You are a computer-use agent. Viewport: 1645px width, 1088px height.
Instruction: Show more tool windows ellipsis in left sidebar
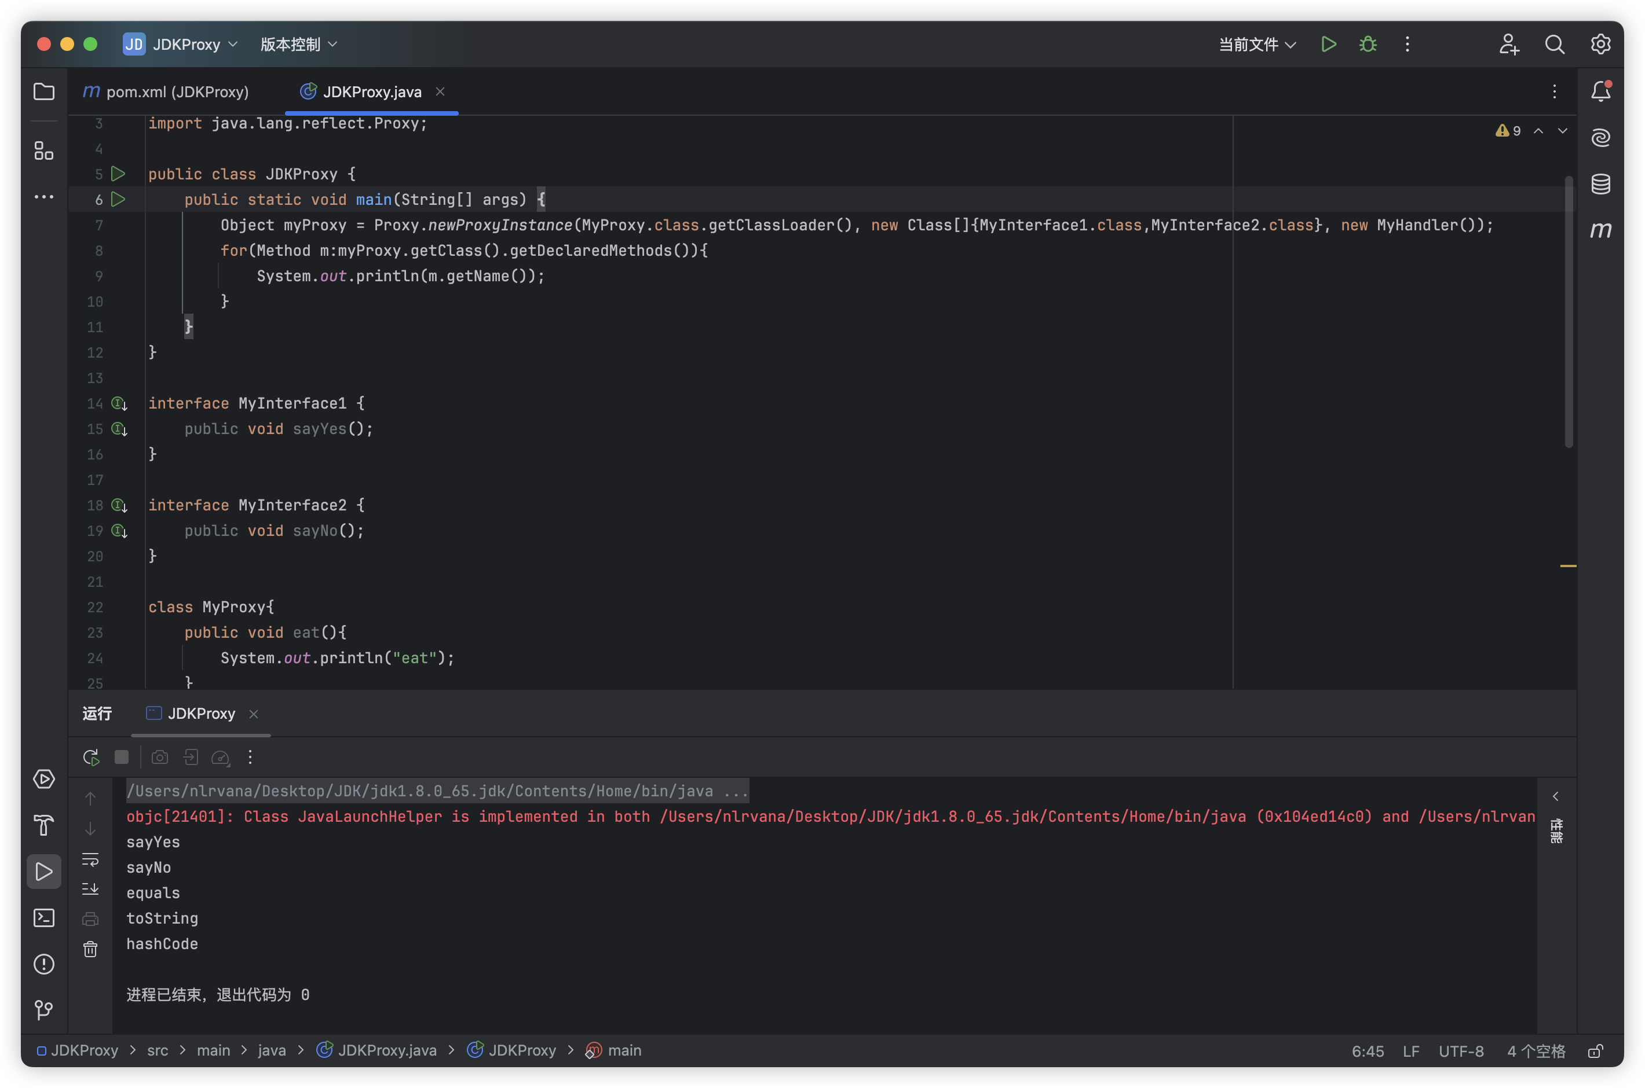44,197
